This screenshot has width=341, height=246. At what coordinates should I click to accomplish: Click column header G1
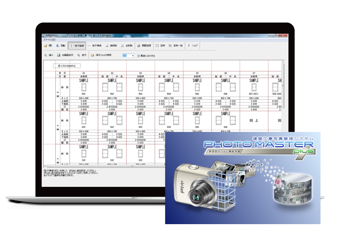84,73
